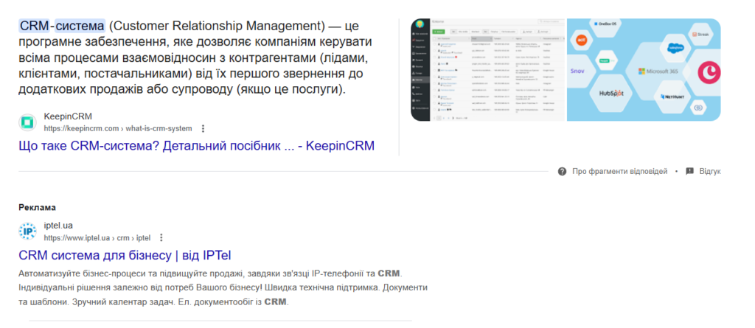Click the iptel.ua IP favicon
The height and width of the screenshot is (328, 755).
(x=27, y=231)
